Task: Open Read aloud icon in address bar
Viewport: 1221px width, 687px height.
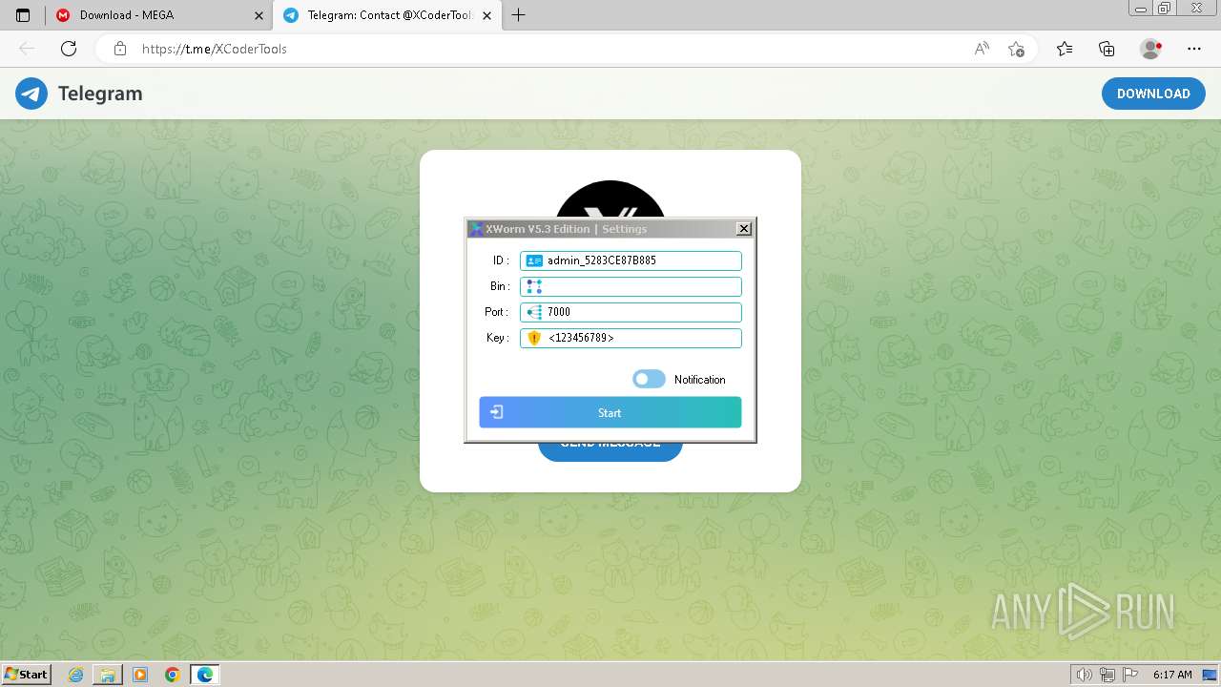Action: click(982, 49)
